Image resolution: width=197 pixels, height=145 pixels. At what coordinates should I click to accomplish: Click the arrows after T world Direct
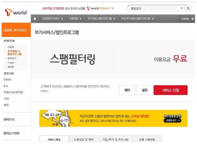point(112,8)
